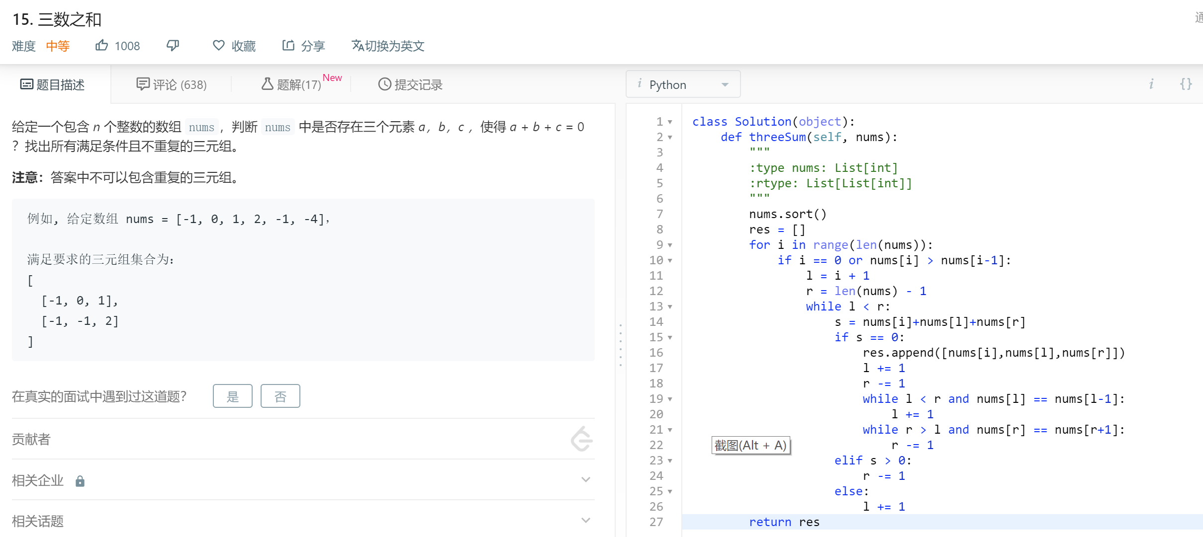This screenshot has height=537, width=1203.
Task: Expand the 相关企业 section
Action: 585,480
